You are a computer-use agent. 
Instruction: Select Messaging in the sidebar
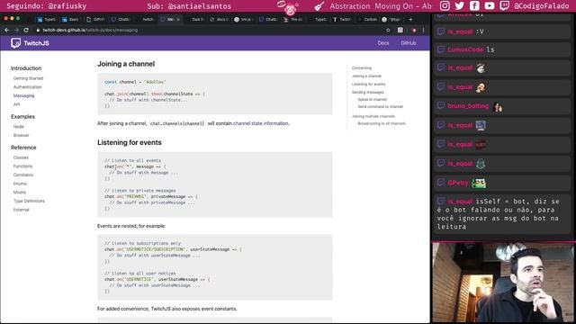tap(24, 96)
